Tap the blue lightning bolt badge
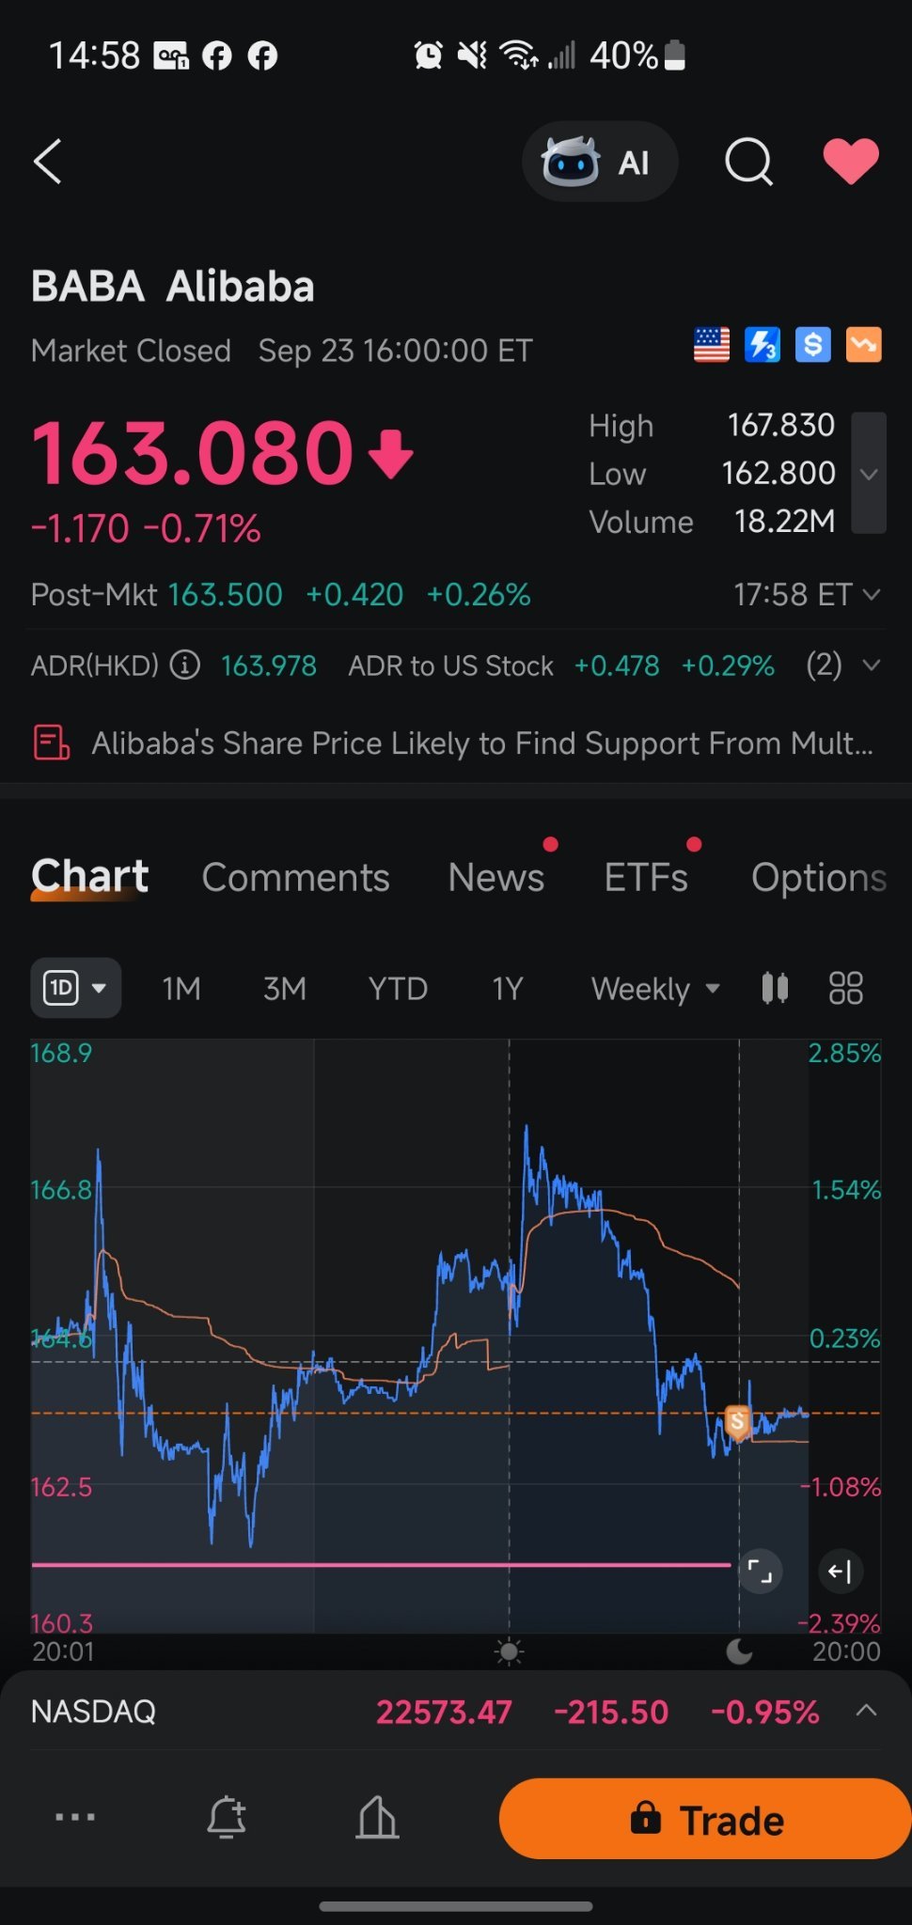This screenshot has width=912, height=1925. [x=763, y=345]
